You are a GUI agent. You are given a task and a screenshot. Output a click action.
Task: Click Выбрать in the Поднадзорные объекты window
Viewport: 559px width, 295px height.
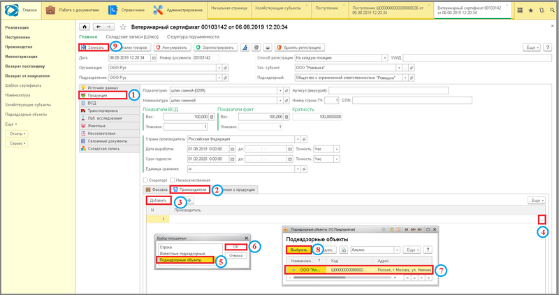298,250
